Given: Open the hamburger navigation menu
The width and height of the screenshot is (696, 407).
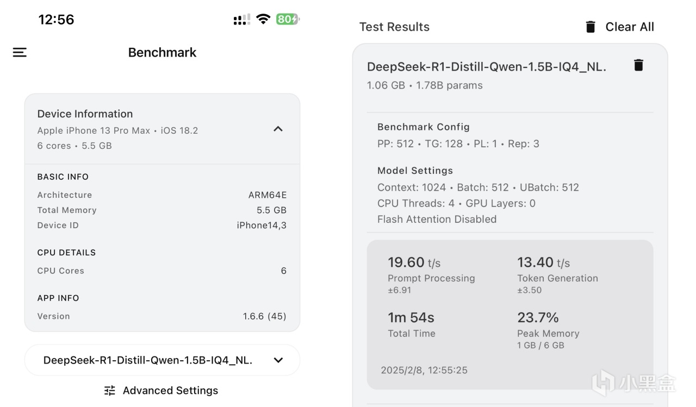Looking at the screenshot, I should point(20,52).
